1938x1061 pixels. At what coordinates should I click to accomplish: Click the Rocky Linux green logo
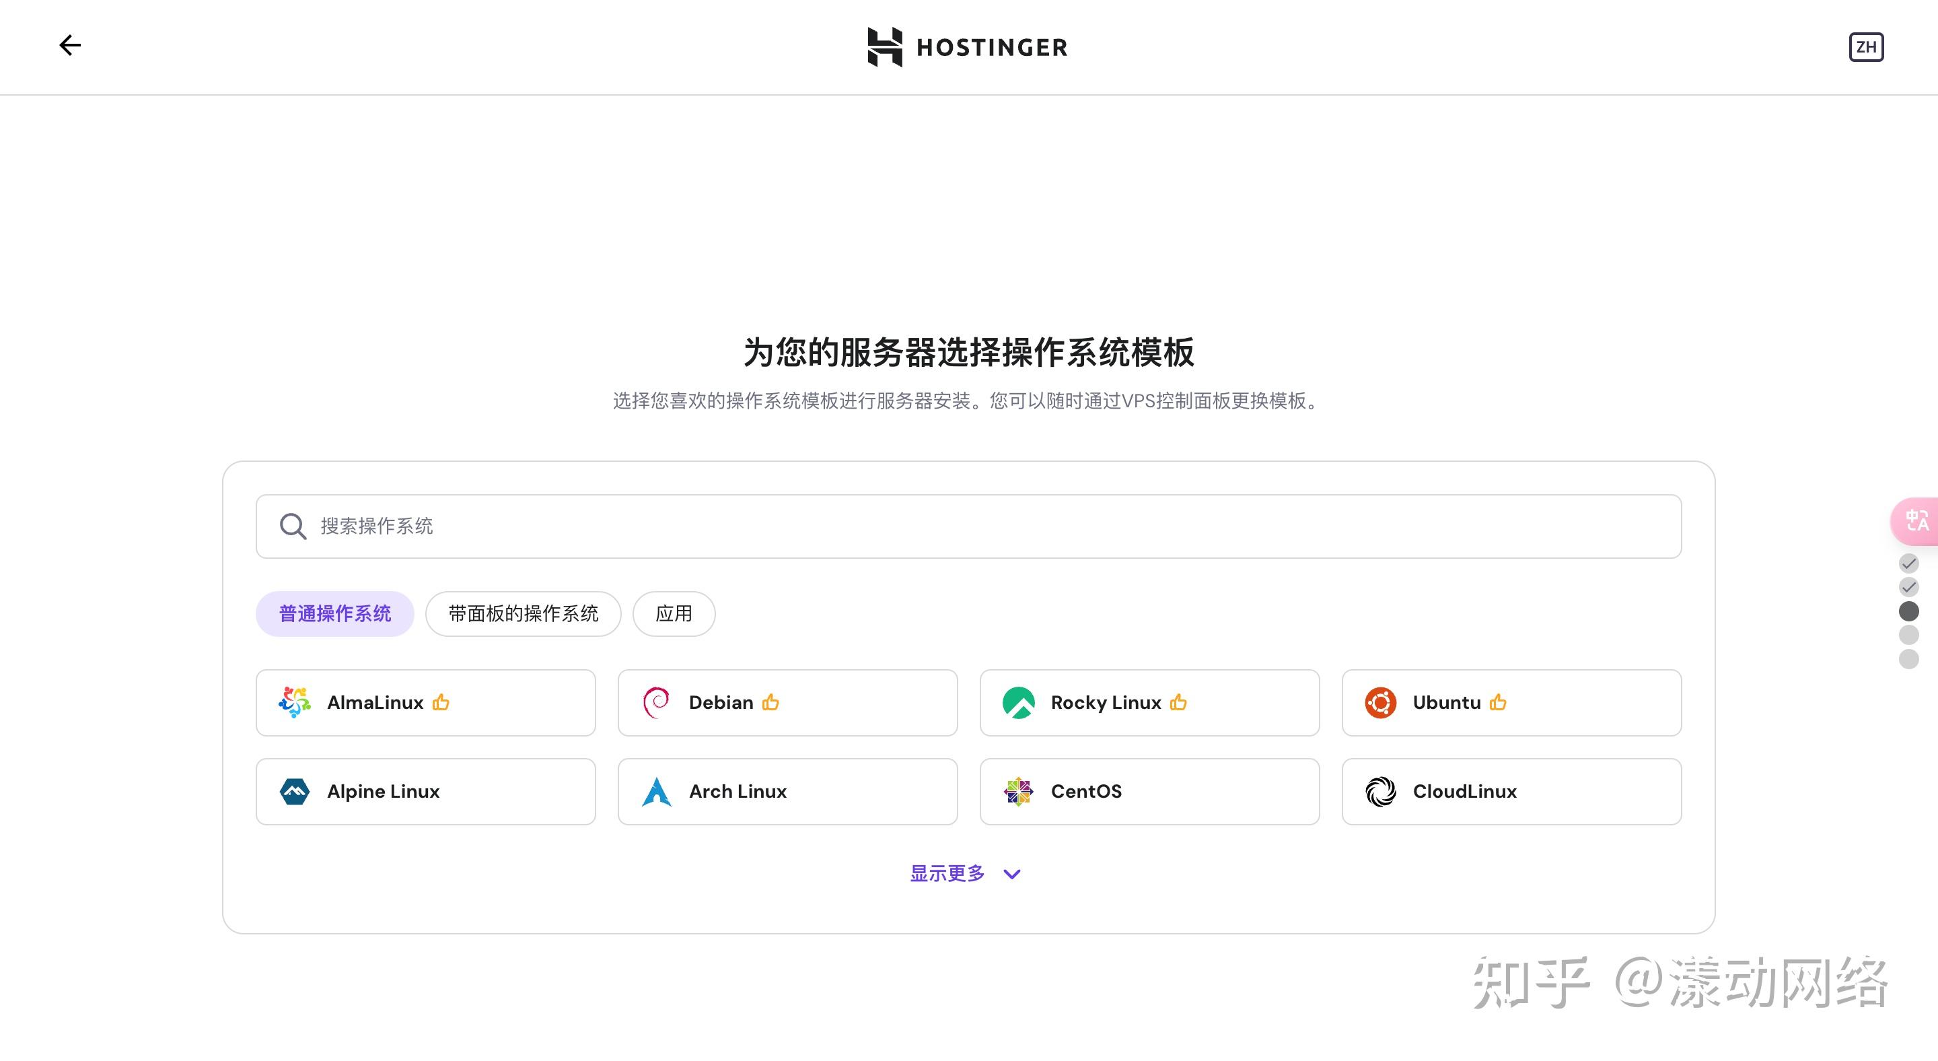(1019, 703)
